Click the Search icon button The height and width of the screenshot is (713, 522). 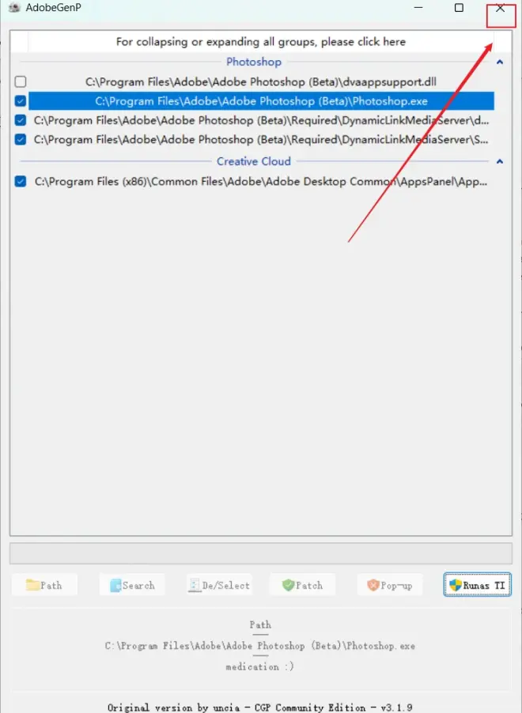click(132, 585)
